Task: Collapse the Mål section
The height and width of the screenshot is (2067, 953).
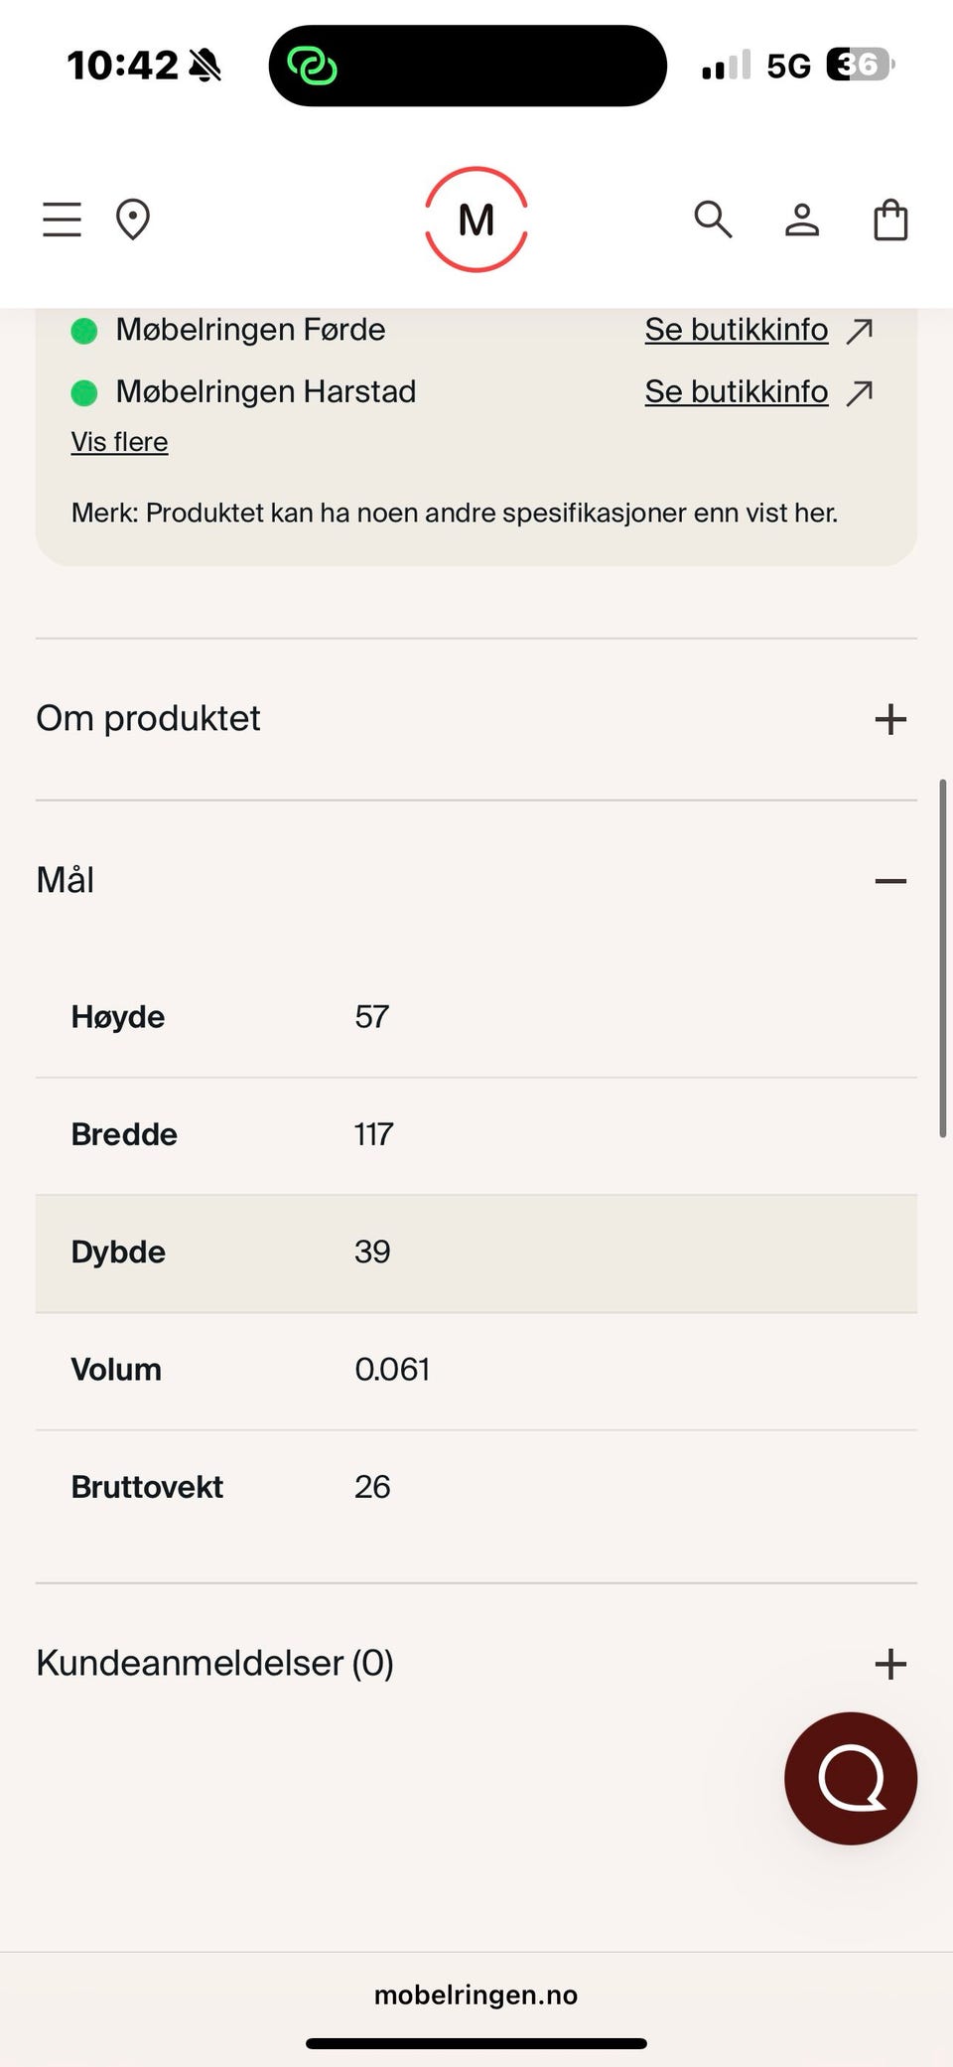Action: [x=889, y=881]
